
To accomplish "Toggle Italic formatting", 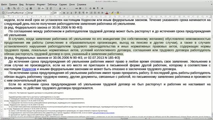I will click(x=68, y=13).
